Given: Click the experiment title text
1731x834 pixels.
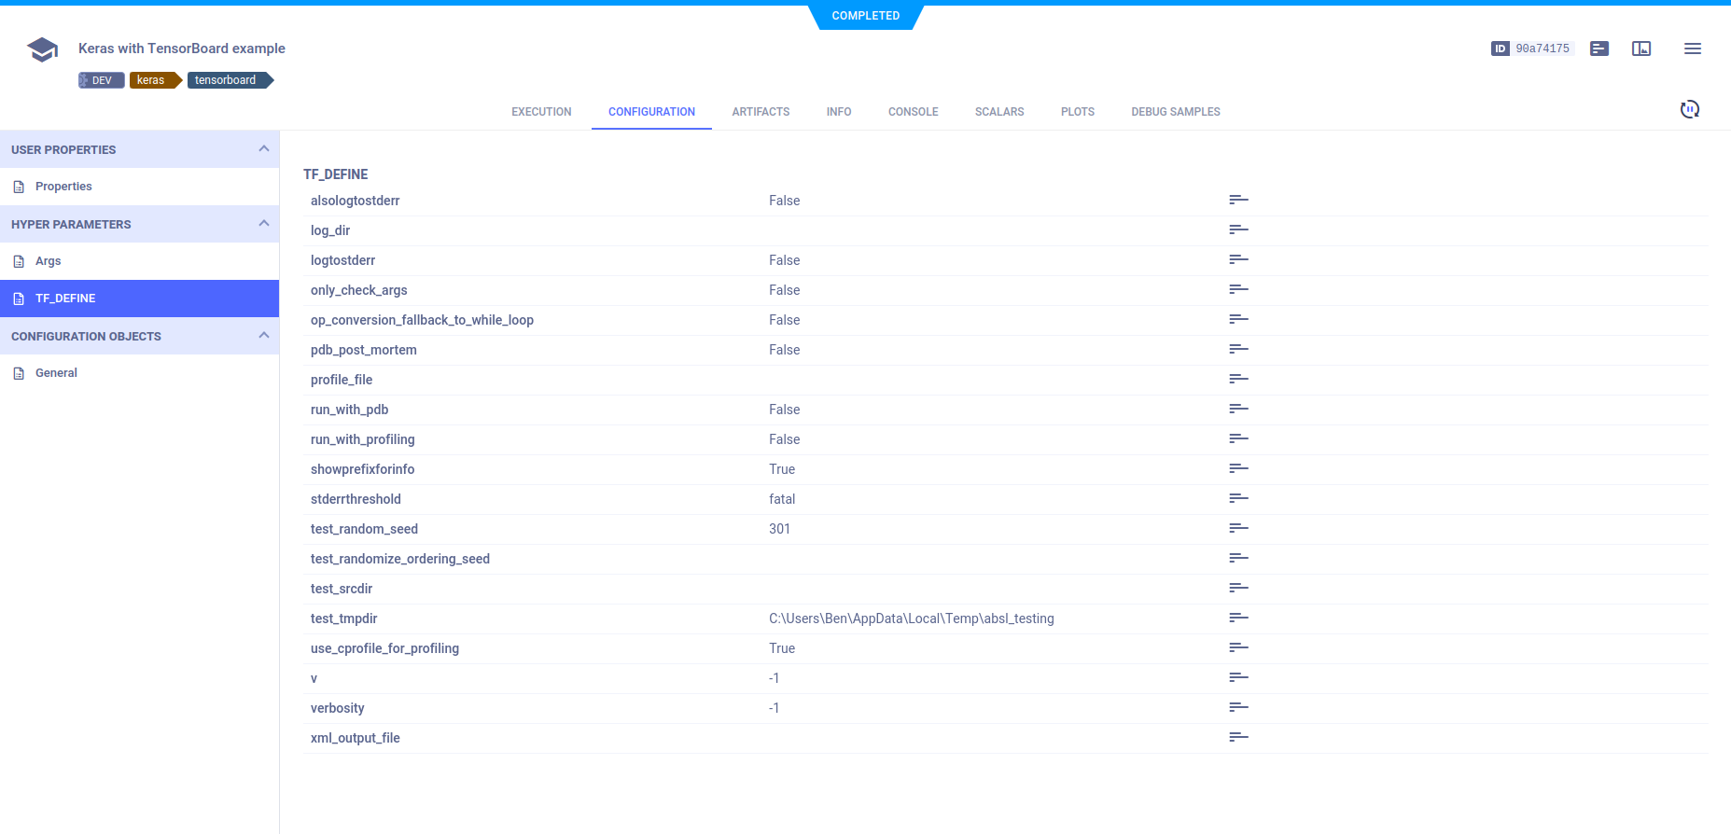Looking at the screenshot, I should [x=182, y=49].
